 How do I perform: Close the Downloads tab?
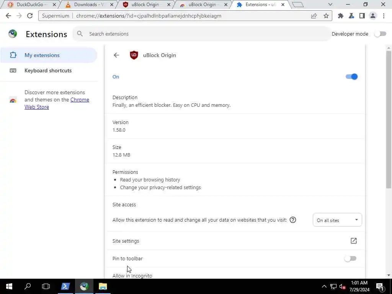(111, 5)
